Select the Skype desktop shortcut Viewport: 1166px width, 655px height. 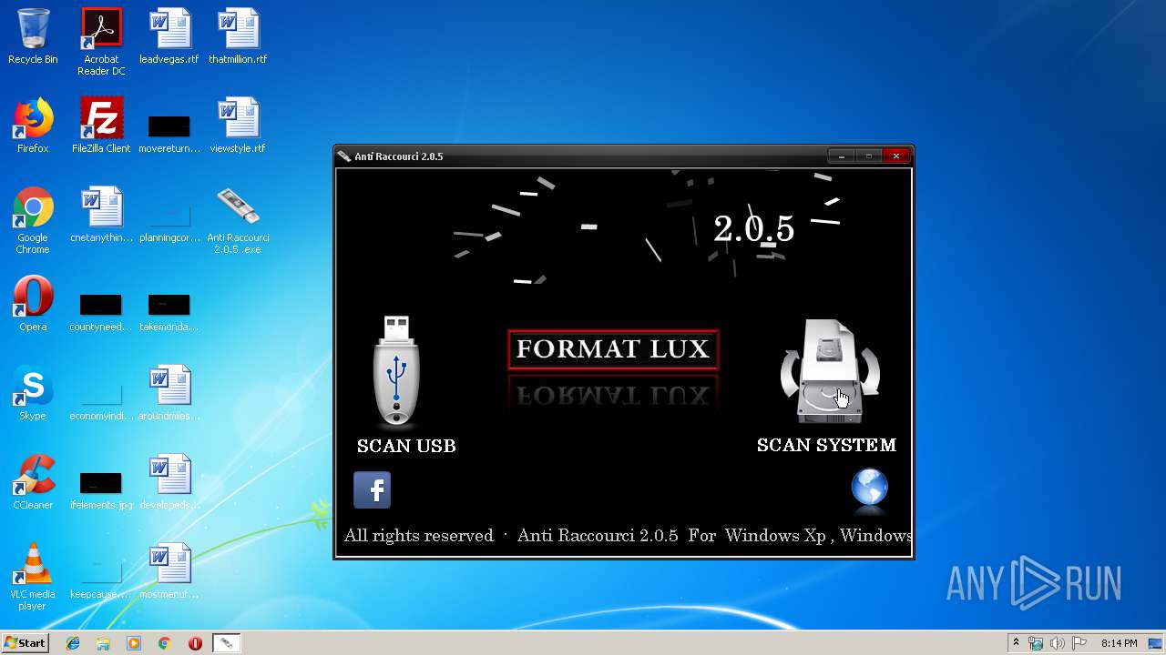click(x=33, y=394)
